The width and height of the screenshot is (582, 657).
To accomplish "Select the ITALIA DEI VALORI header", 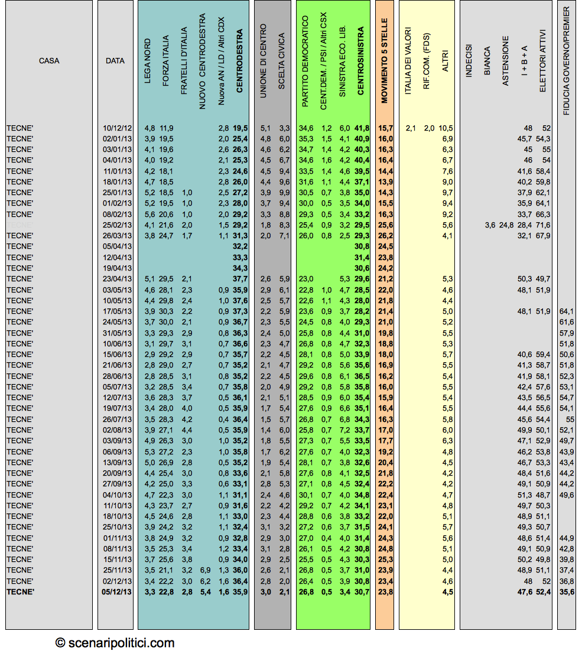I will [x=408, y=61].
